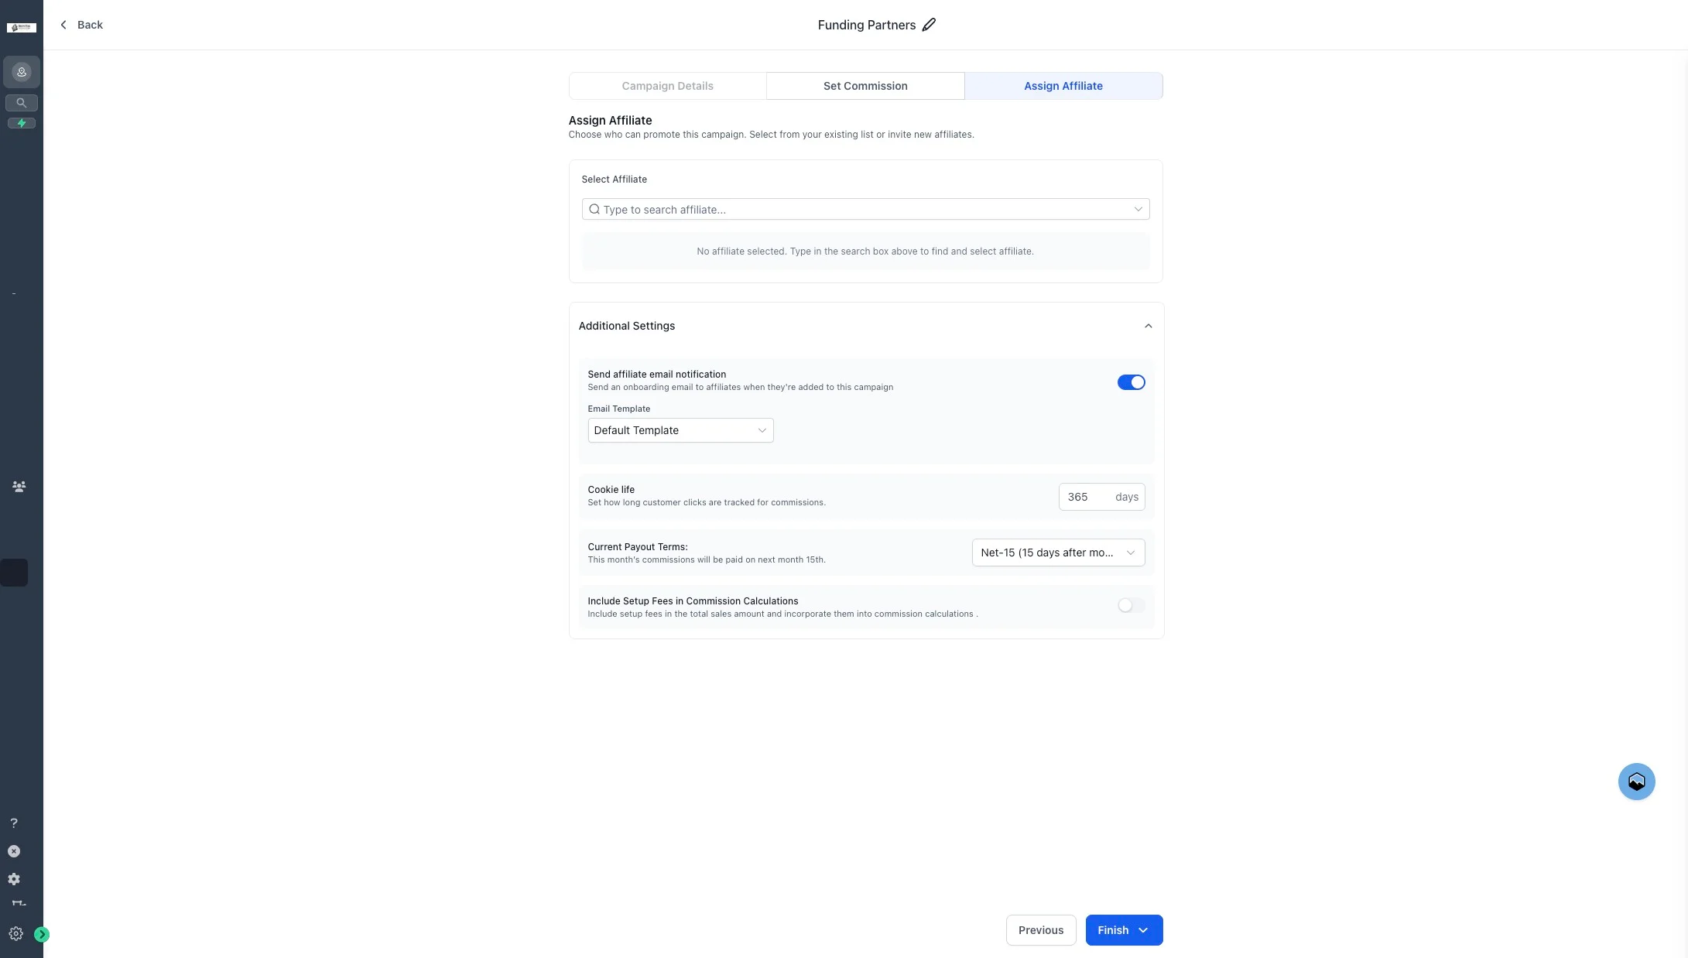This screenshot has height=958, width=1688.
Task: Click the Funding Partners campaign title
Action: [866, 25]
